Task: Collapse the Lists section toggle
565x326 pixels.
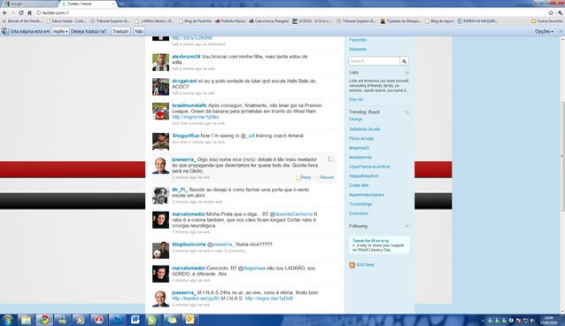Action: [x=406, y=73]
